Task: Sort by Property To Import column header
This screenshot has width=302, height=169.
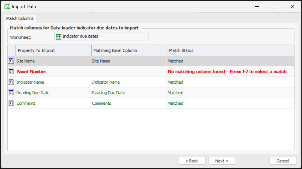Action: (x=53, y=50)
